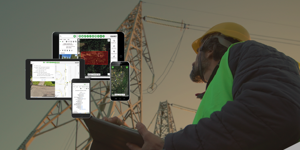300x150 pixels.
Task: Click the top-left green button on right phone map
Action: (x=113, y=67)
